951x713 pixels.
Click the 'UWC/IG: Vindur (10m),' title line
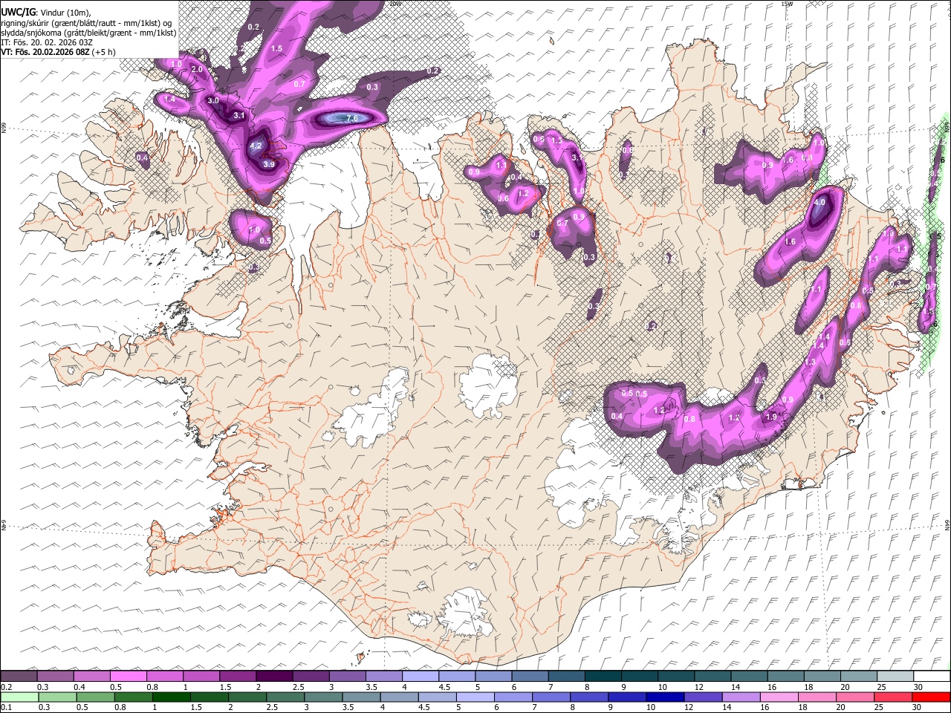[46, 13]
